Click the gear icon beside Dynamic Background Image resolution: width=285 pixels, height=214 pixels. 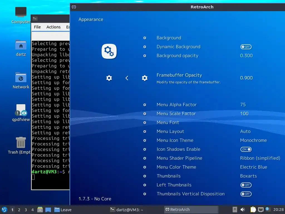click(145, 47)
